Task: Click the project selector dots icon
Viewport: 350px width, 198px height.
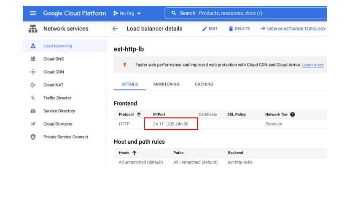Action: (x=115, y=13)
